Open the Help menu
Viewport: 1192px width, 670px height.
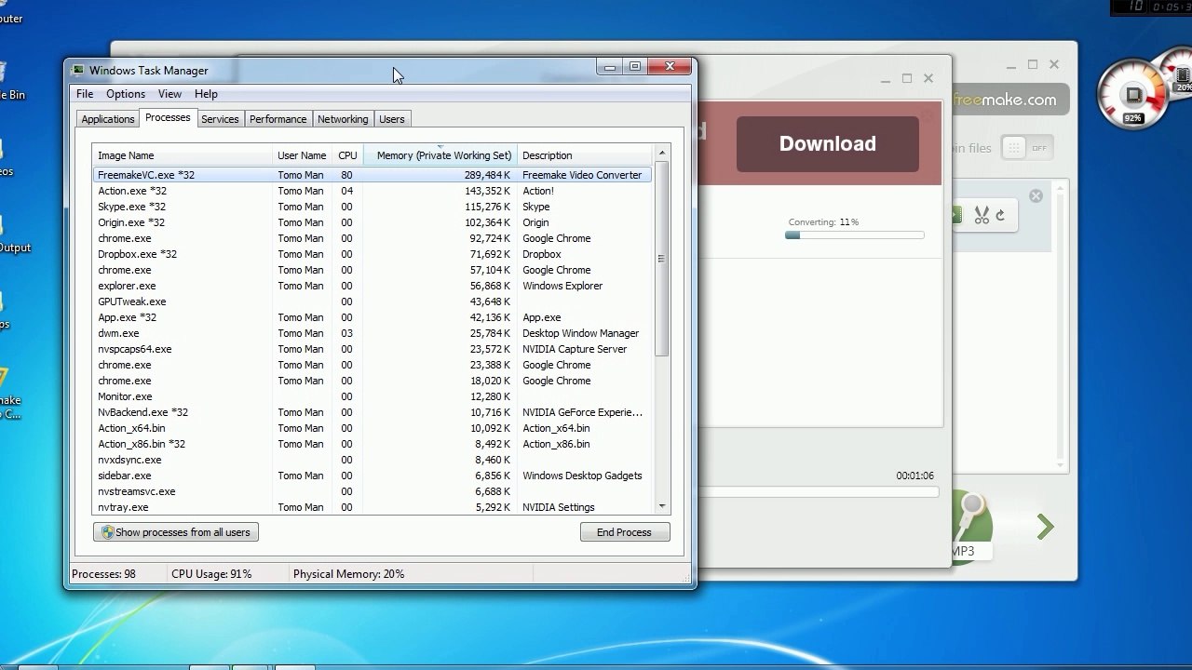pos(206,94)
